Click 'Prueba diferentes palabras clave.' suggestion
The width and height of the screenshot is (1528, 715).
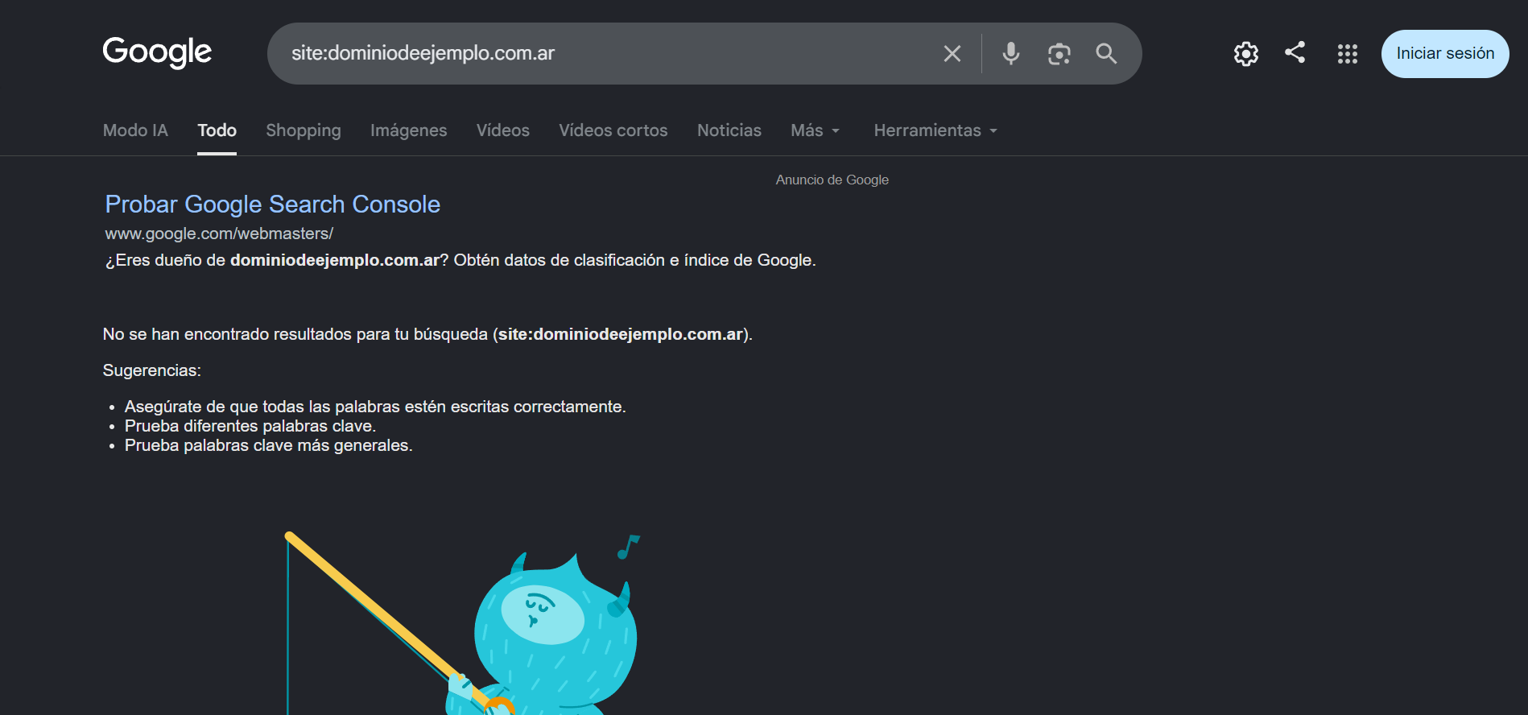250,426
